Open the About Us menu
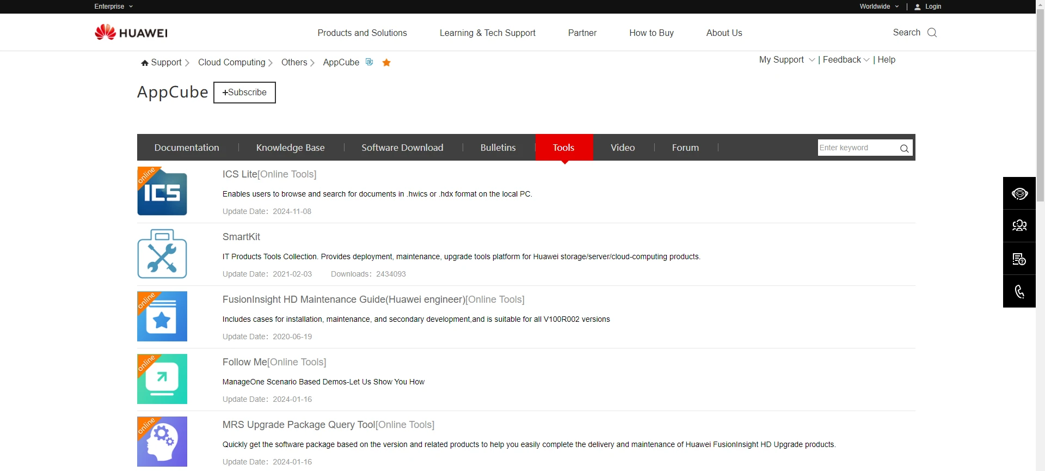The image size is (1045, 471). coord(724,33)
